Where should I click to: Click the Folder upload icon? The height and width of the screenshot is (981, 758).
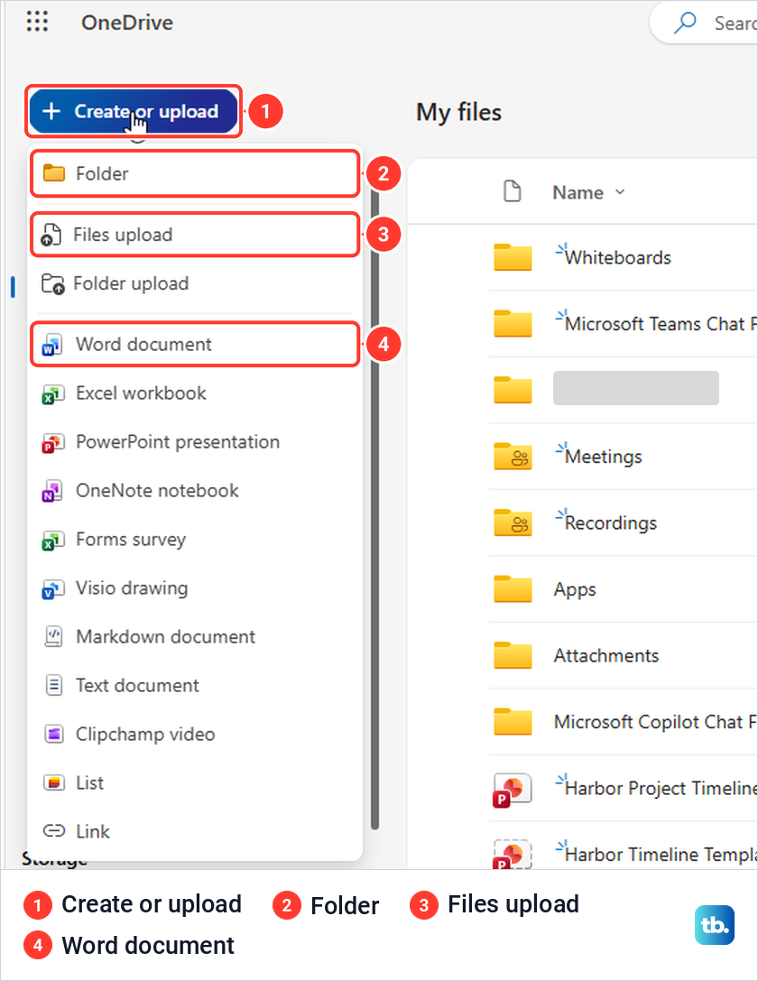53,284
